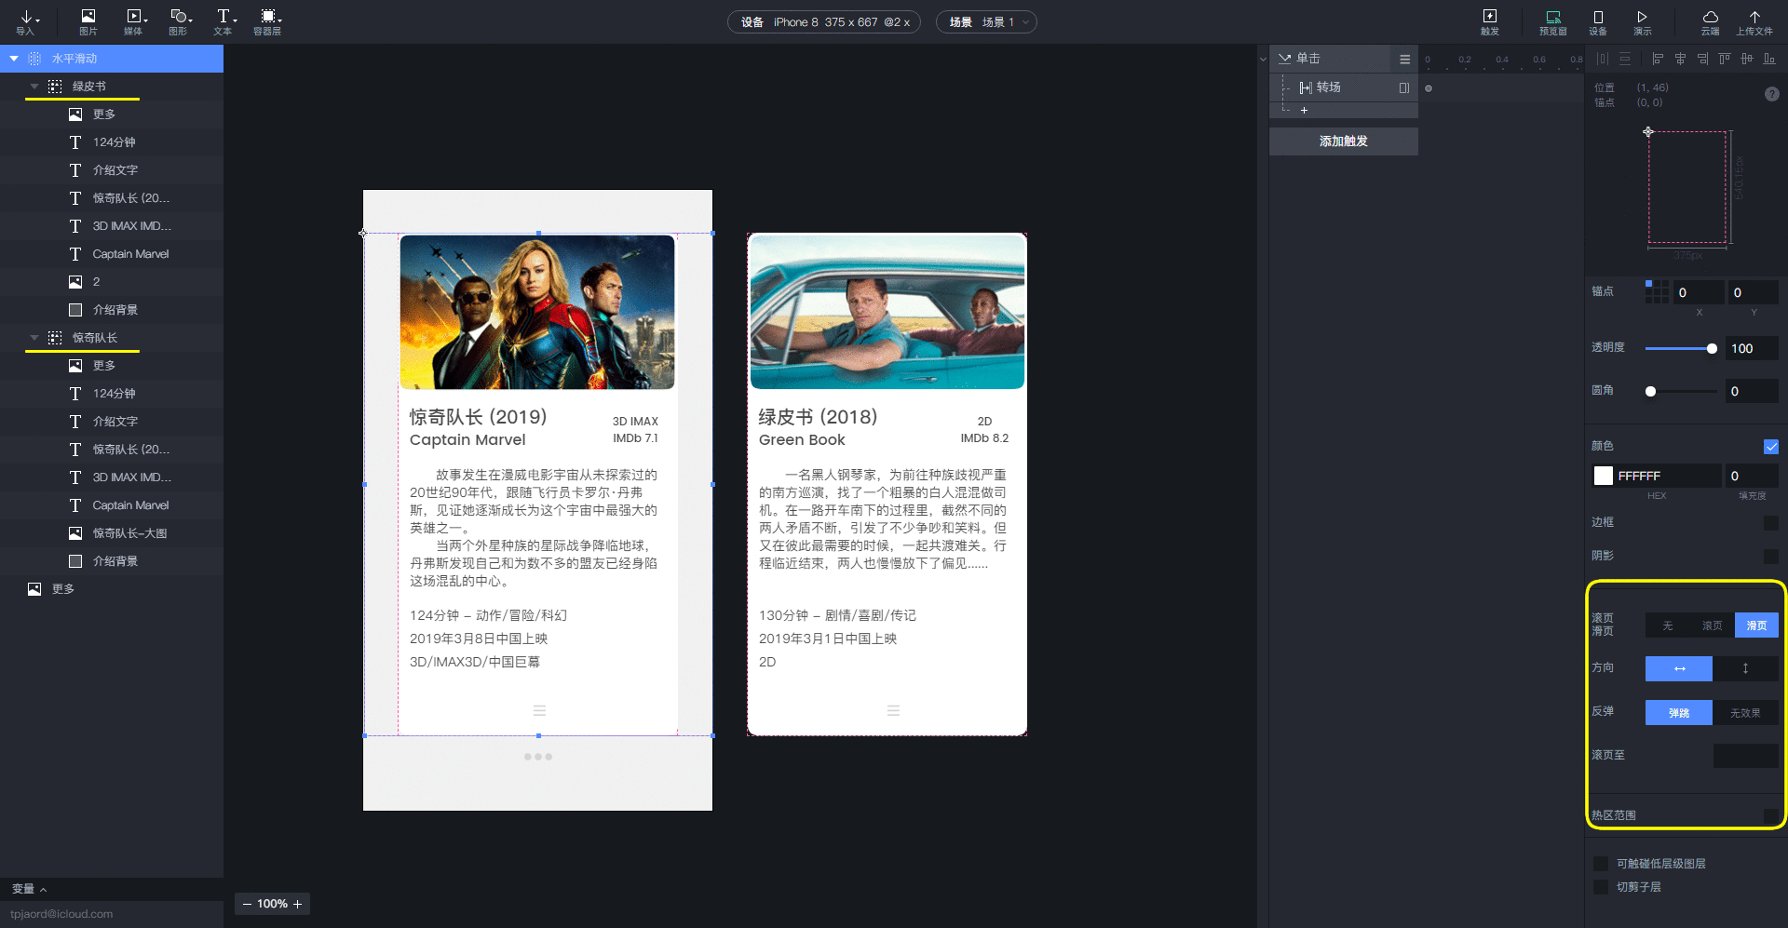Click the 设备 device icon in toolbar
The width and height of the screenshot is (1788, 928).
tap(1598, 21)
